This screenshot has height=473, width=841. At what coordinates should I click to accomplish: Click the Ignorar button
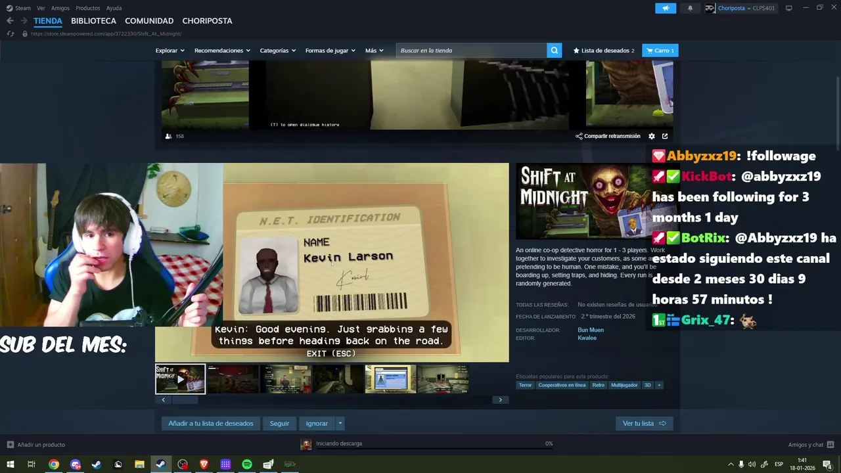pyautogui.click(x=317, y=424)
